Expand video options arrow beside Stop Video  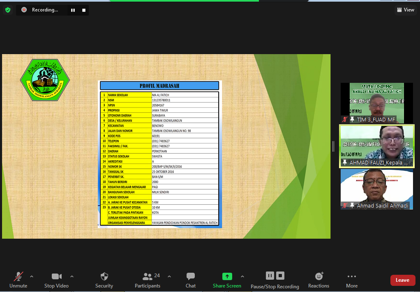point(72,276)
